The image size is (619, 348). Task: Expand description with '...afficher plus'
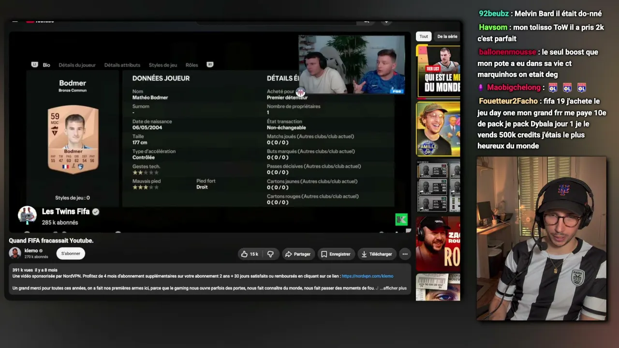[x=393, y=288]
